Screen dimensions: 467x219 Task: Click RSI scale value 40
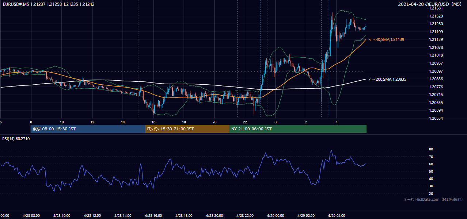pyautogui.click(x=431, y=178)
